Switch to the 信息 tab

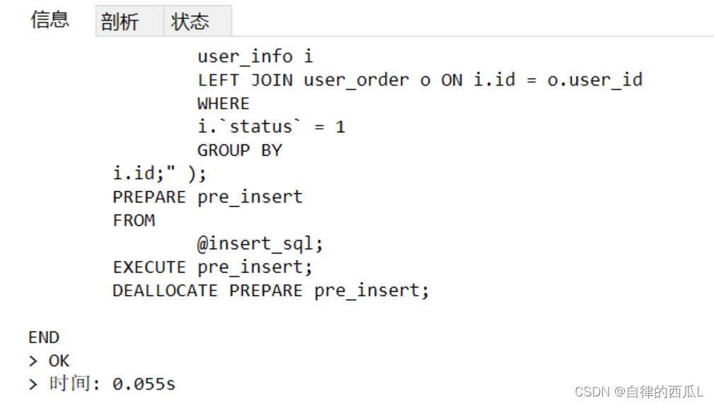(50, 20)
